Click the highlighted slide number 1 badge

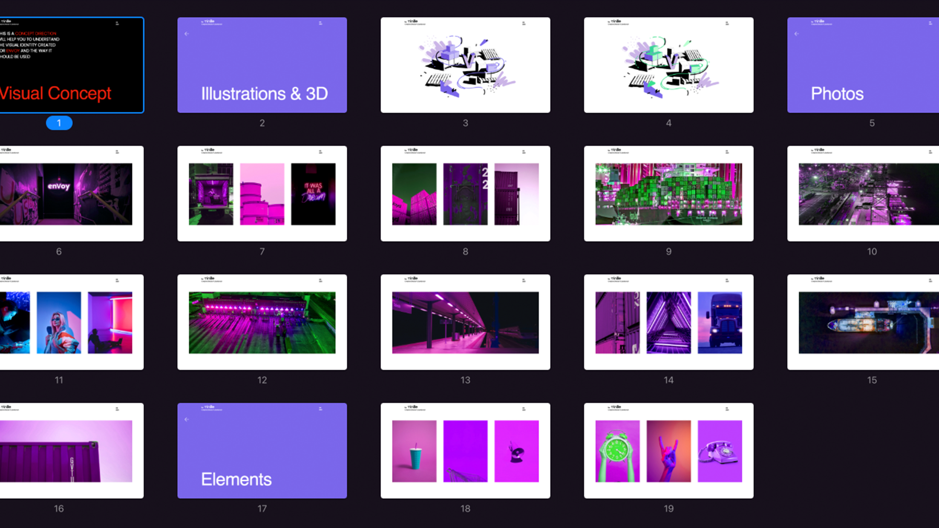(x=59, y=123)
